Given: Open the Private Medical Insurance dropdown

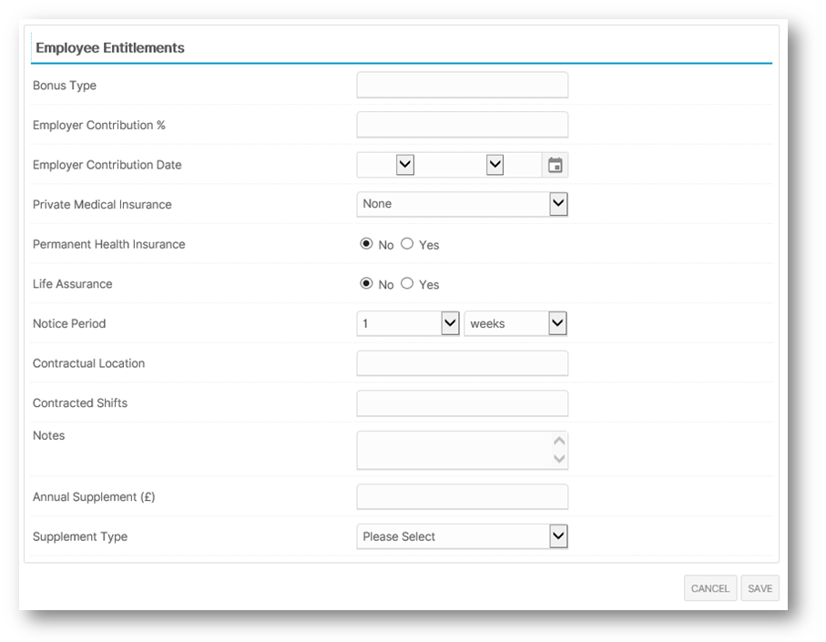Looking at the screenshot, I should coord(462,204).
